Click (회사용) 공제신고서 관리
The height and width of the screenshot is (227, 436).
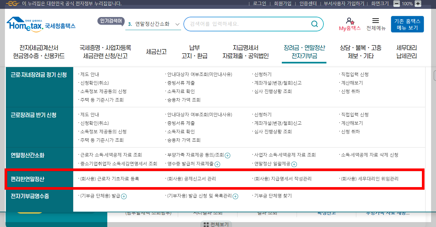tap(192, 179)
